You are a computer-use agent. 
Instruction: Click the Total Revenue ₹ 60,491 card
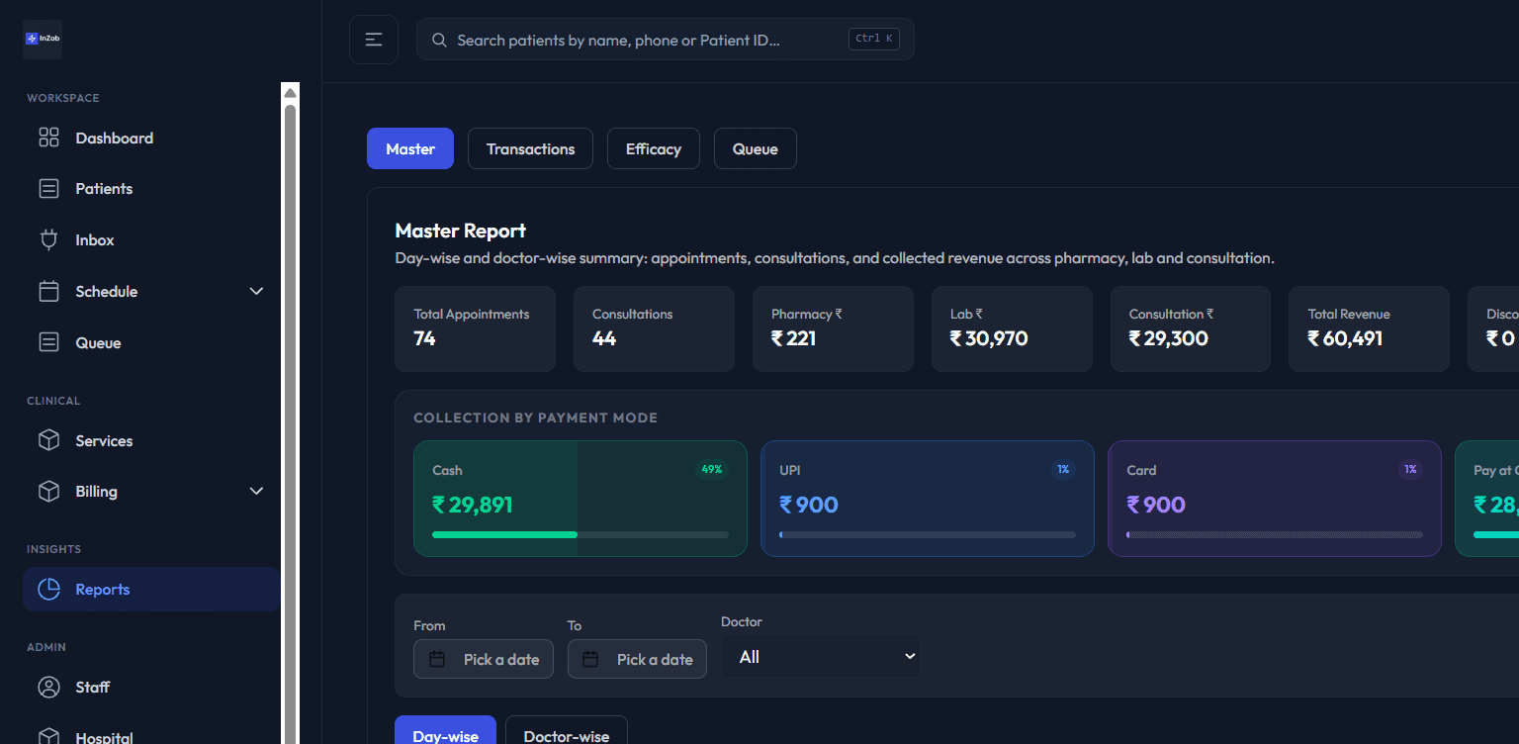[x=1369, y=328]
